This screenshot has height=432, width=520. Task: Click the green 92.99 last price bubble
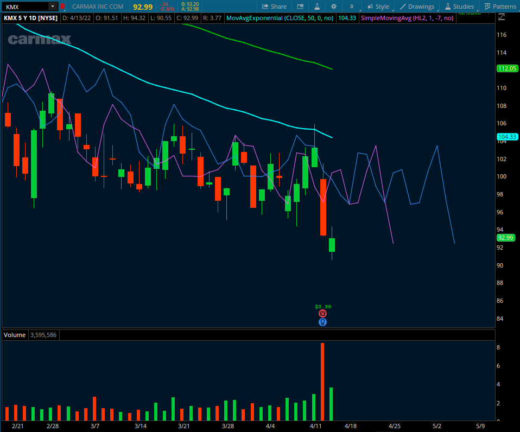click(x=505, y=238)
